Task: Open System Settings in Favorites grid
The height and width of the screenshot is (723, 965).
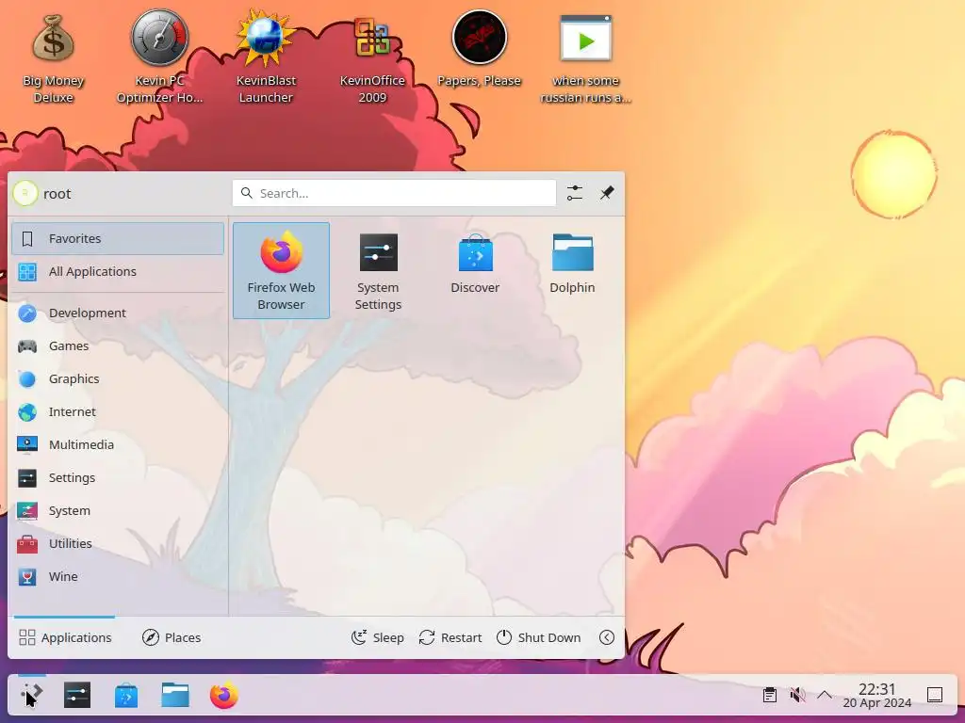Action: (x=378, y=270)
